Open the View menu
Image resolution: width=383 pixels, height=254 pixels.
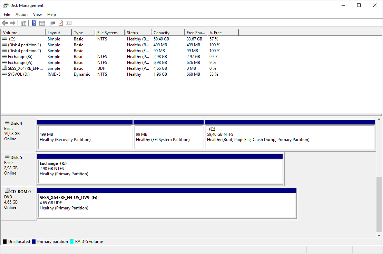click(x=37, y=15)
